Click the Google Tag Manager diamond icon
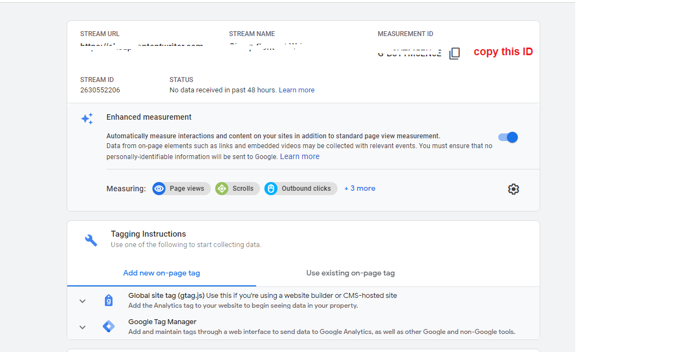This screenshot has height=352, width=691. tap(109, 326)
